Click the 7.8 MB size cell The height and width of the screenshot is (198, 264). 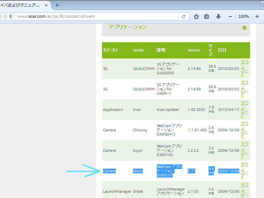211,110
